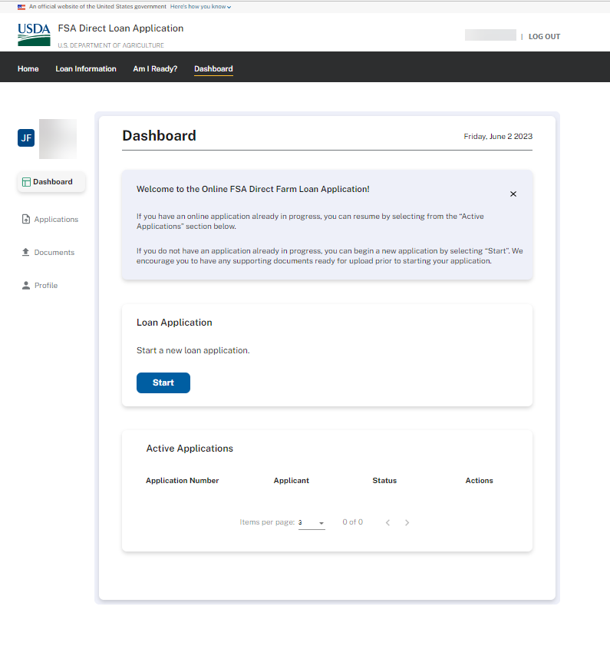Open the Am I Ready? nav item
610x669 pixels.
[155, 68]
